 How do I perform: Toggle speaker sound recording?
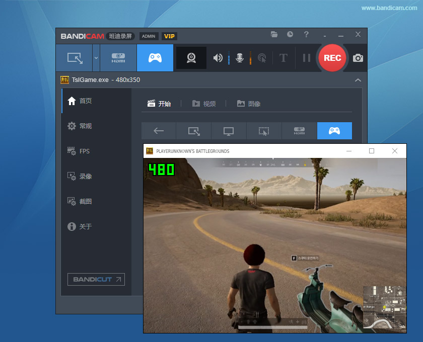(x=218, y=58)
